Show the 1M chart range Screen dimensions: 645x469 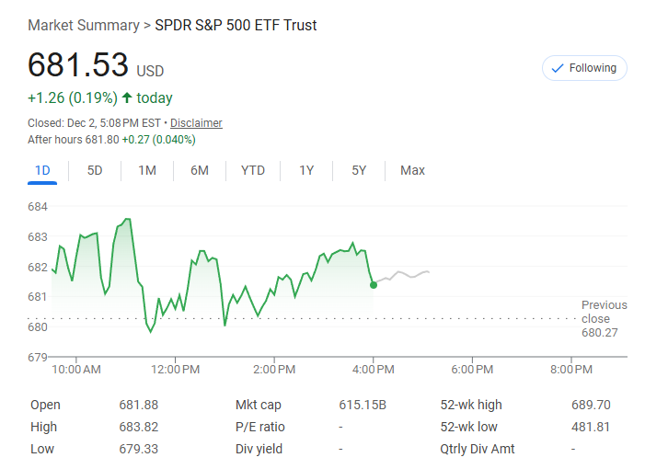pos(147,170)
